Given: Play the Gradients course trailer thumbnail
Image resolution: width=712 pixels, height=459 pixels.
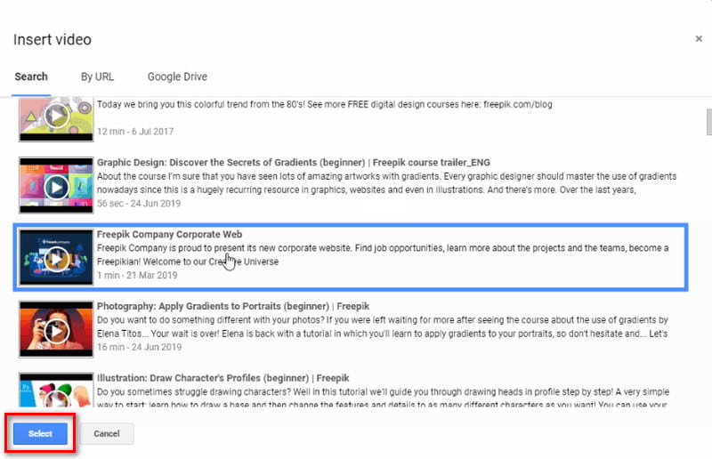Looking at the screenshot, I should 56,185.
